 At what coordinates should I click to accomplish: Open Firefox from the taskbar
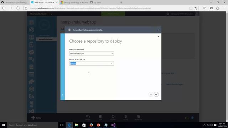click(91, 125)
